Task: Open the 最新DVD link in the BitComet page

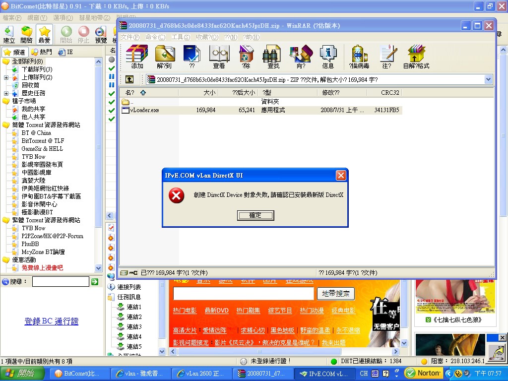Action: [x=216, y=311]
